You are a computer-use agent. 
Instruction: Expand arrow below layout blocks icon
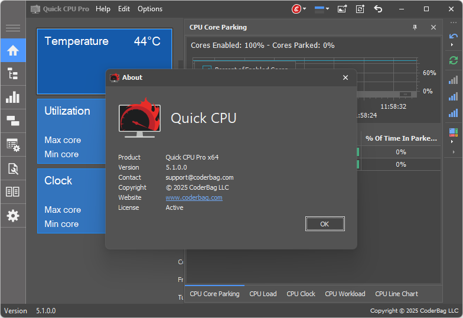coord(452,142)
